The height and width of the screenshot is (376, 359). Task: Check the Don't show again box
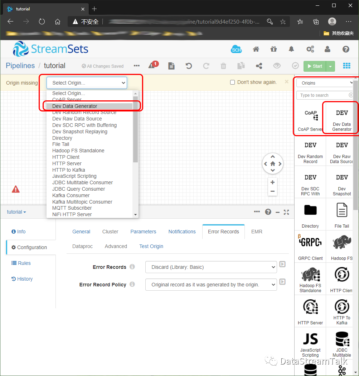point(232,82)
